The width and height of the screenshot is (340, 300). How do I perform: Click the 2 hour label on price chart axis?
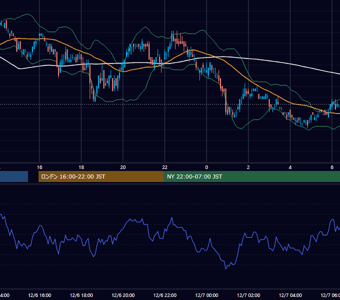click(x=248, y=167)
